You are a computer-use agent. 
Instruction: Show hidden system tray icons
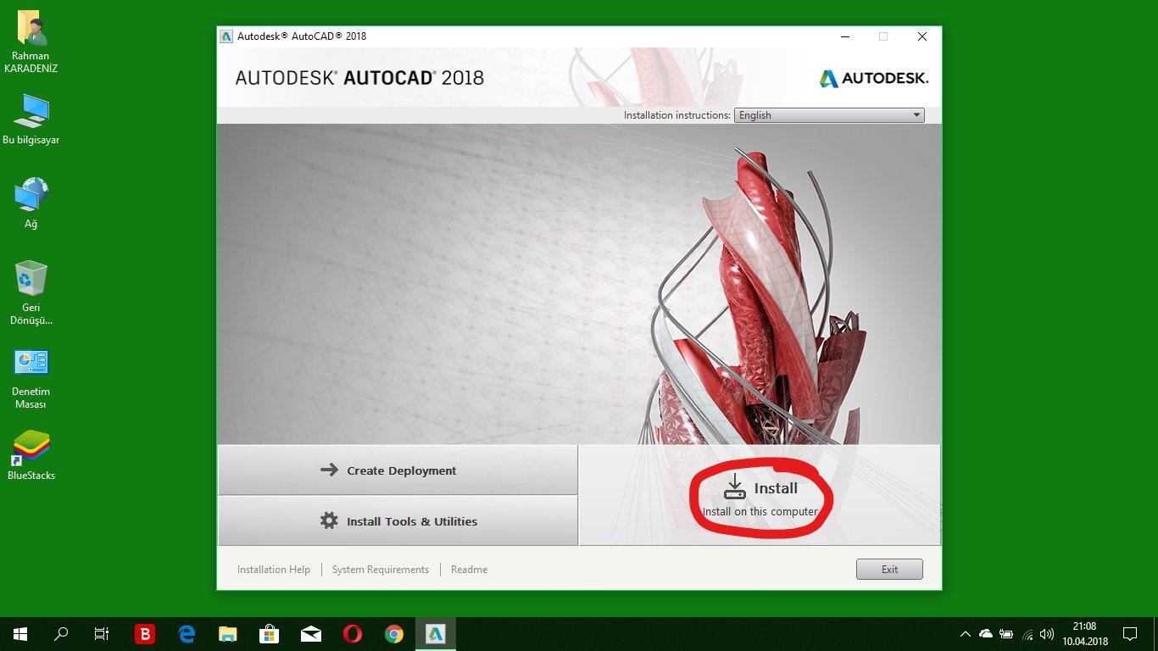[x=966, y=634]
